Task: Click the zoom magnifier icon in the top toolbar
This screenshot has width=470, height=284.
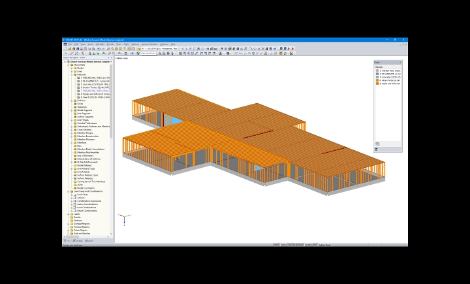Action: point(112,48)
